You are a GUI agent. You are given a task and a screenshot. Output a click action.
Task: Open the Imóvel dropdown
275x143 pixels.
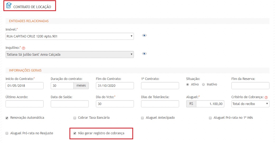[69, 36]
